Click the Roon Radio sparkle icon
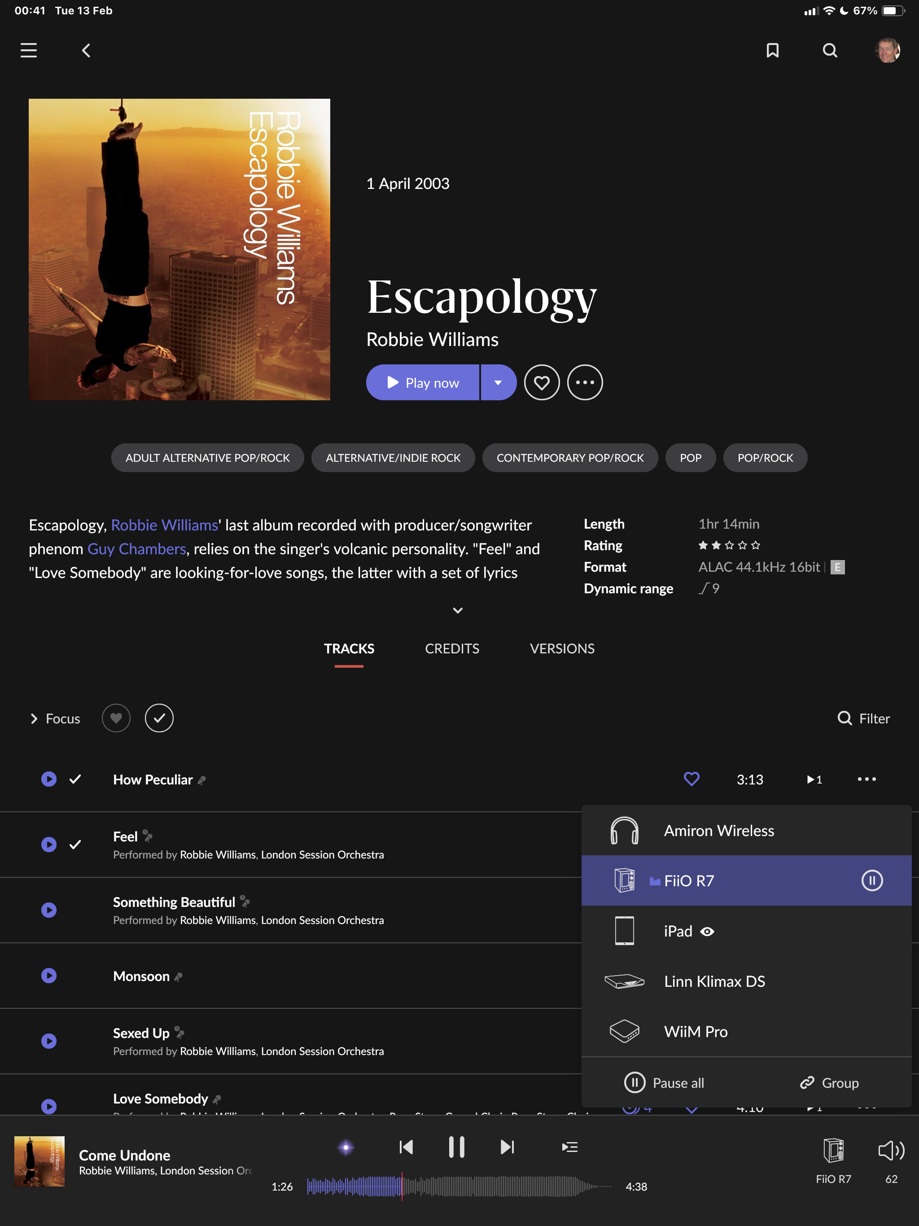Screen dimensions: 919x1226 click(x=346, y=1147)
